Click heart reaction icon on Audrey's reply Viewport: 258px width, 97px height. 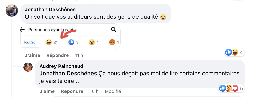click(x=235, y=89)
